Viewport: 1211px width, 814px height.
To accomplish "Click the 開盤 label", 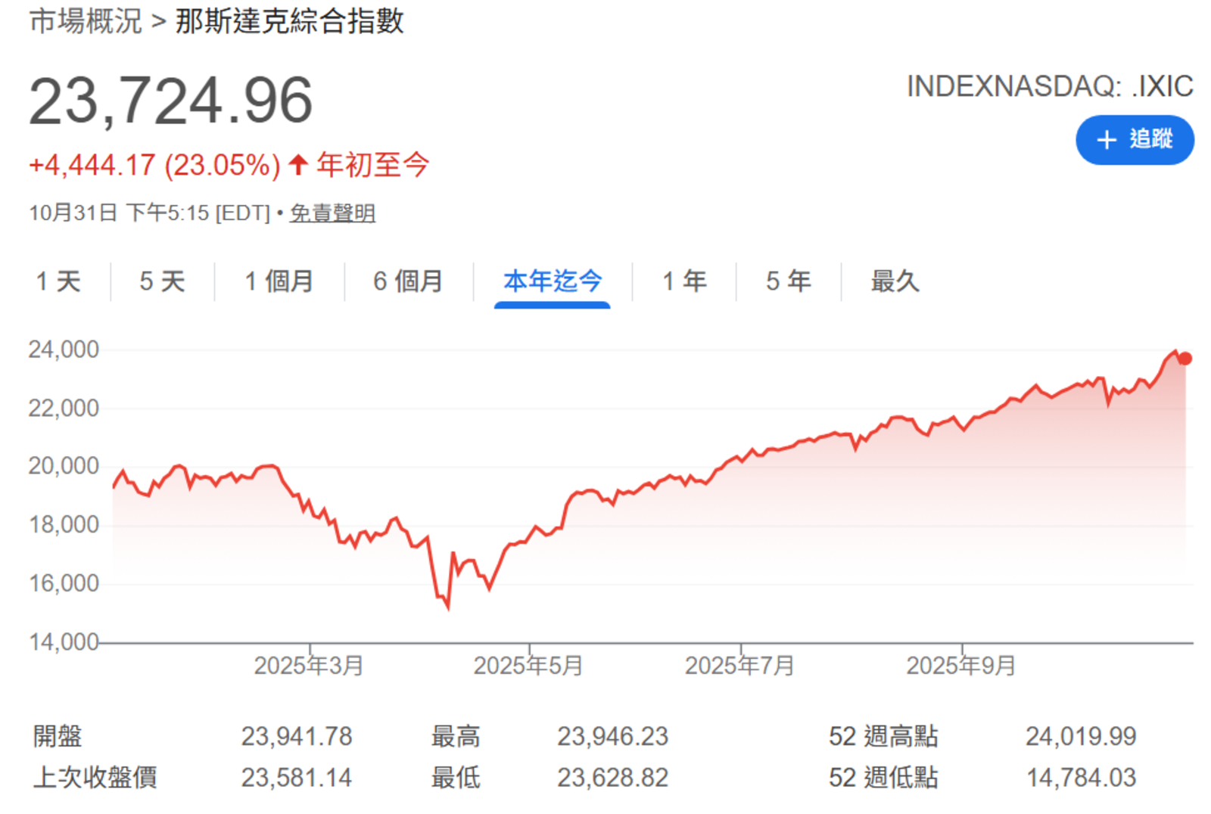I will pyautogui.click(x=58, y=736).
